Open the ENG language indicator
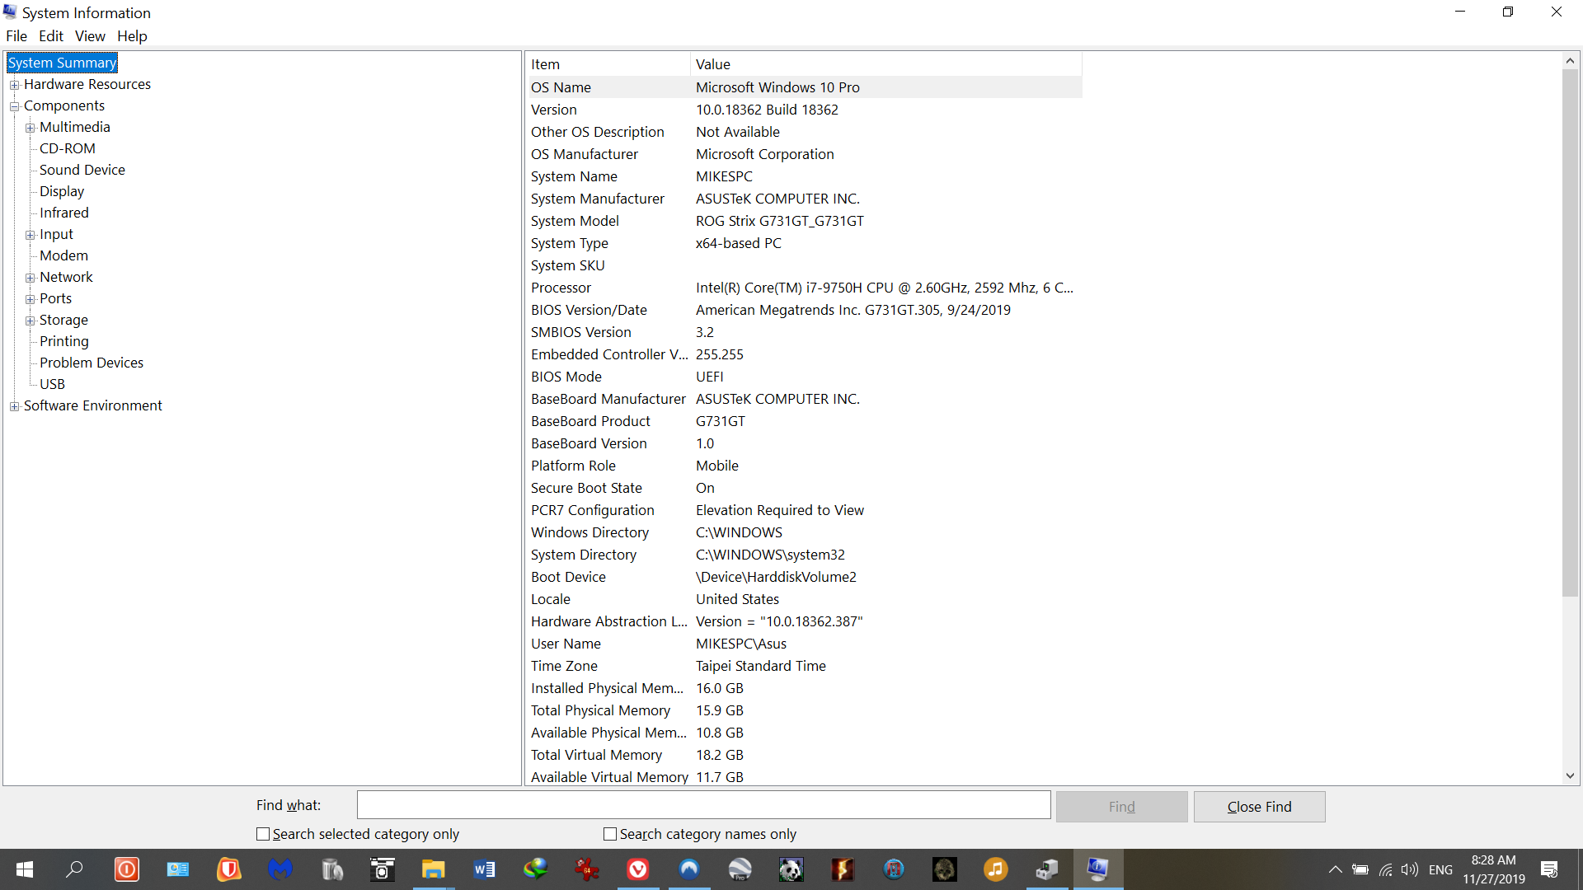 point(1440,869)
